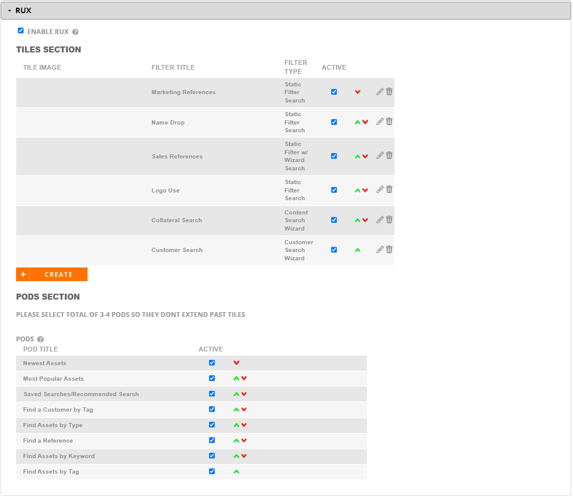Screen dimensions: 573x498
Task: Move Name Drop tile up
Action: pyautogui.click(x=358, y=122)
